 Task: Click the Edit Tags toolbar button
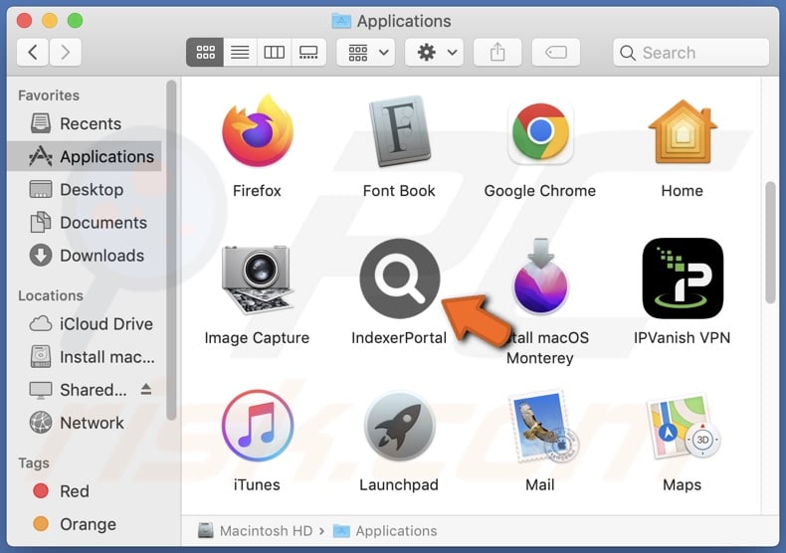(556, 52)
